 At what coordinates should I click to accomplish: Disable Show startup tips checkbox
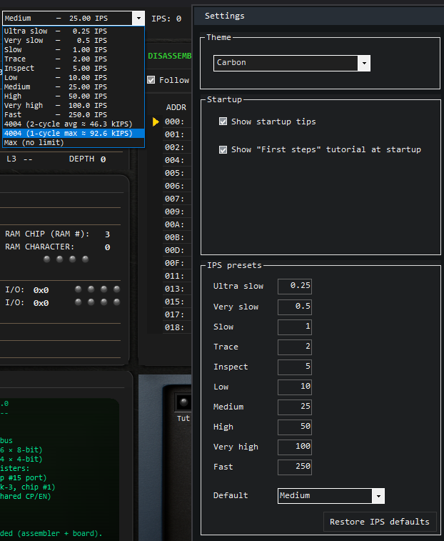coord(223,121)
